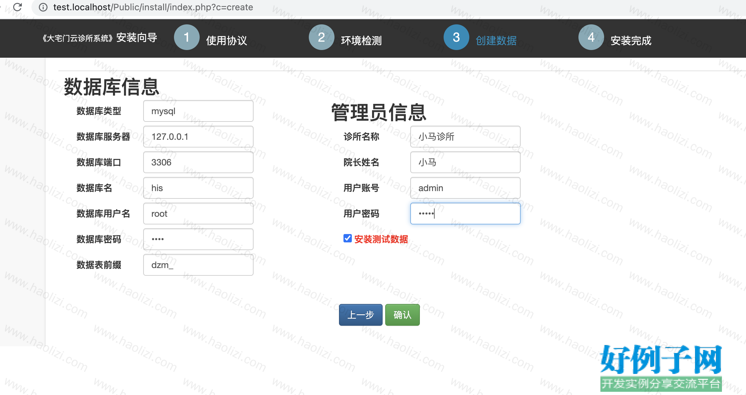The image size is (746, 395).
Task: Focus the 数据库服务器 field with 127.0.0.1
Action: coord(198,137)
